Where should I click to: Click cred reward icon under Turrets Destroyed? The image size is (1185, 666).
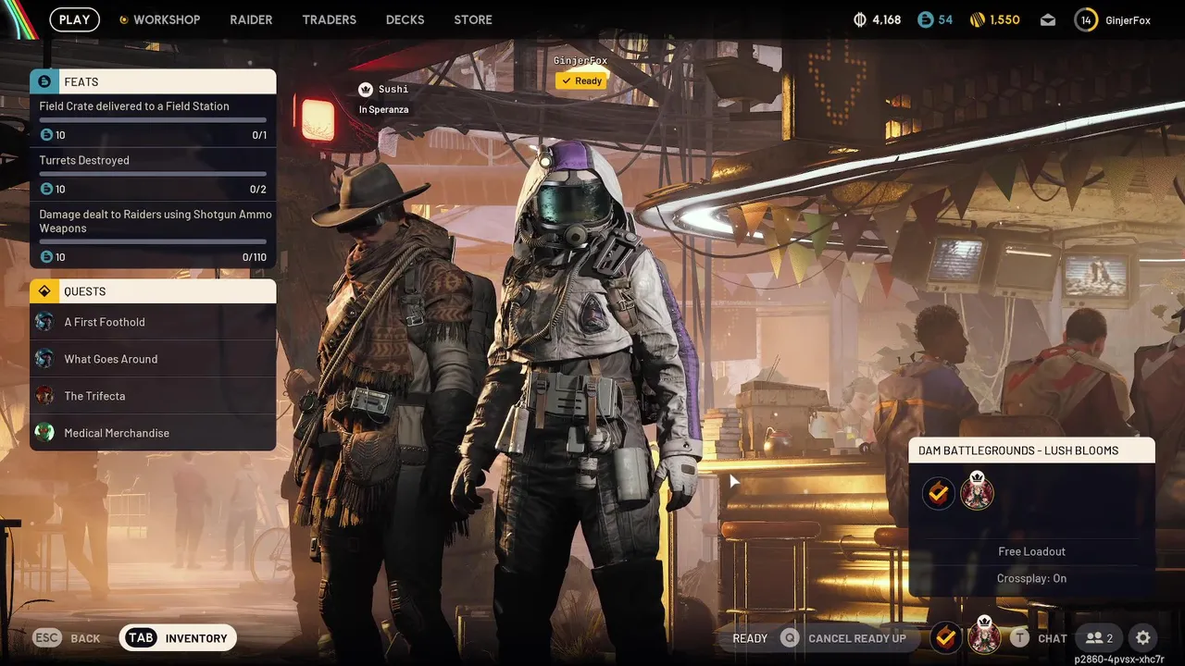point(46,190)
